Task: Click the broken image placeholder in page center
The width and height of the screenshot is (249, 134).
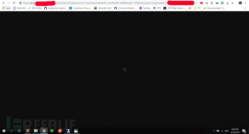Action: (125, 70)
